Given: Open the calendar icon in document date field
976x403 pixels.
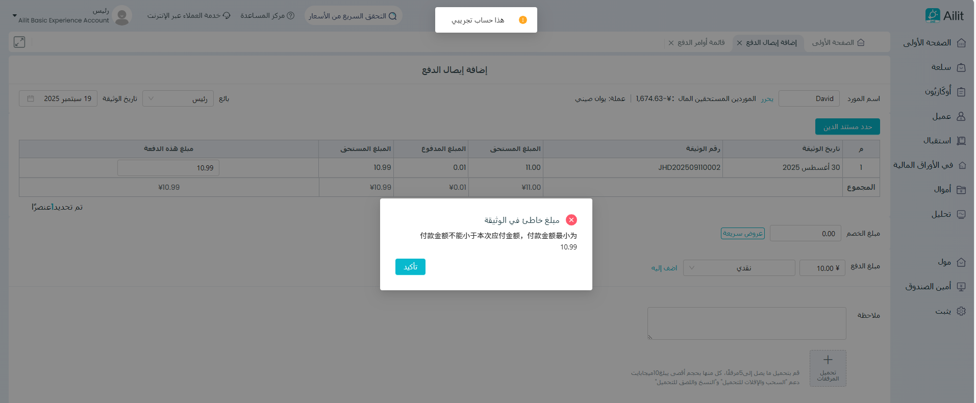Looking at the screenshot, I should [31, 98].
